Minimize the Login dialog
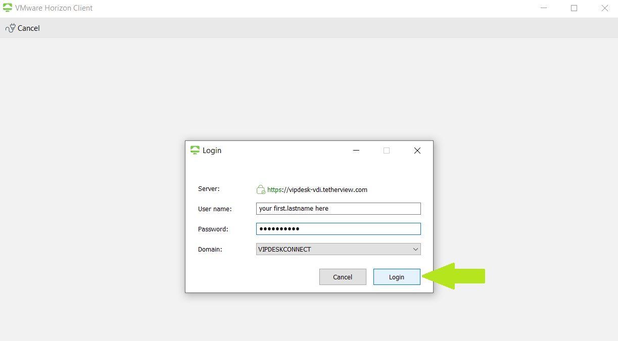Screen dimensions: 618x341 point(356,151)
